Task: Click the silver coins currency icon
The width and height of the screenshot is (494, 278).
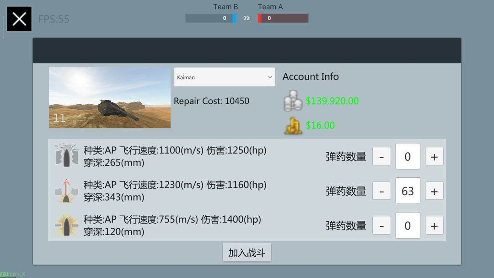Action: 293,101
